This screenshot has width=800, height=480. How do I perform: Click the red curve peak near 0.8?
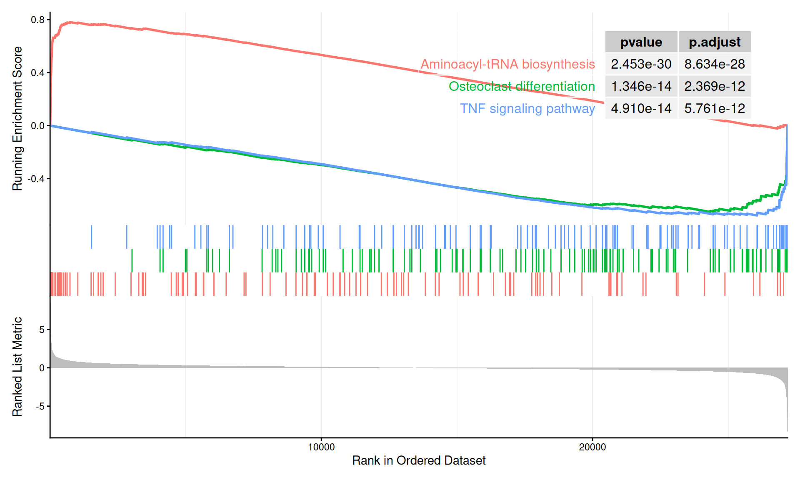coord(70,22)
